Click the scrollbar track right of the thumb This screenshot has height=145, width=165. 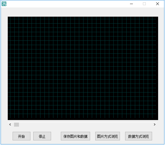pyautogui.click(x=86, y=125)
